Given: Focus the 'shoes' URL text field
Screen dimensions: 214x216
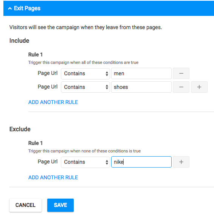Looking at the screenshot, I should tap(141, 87).
